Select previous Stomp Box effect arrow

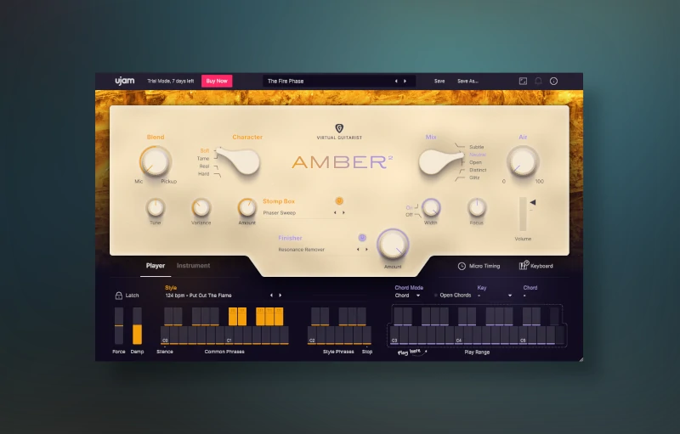point(335,212)
